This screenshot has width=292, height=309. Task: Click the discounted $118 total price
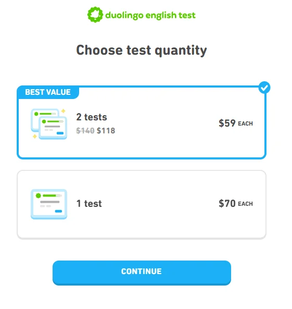tap(106, 131)
